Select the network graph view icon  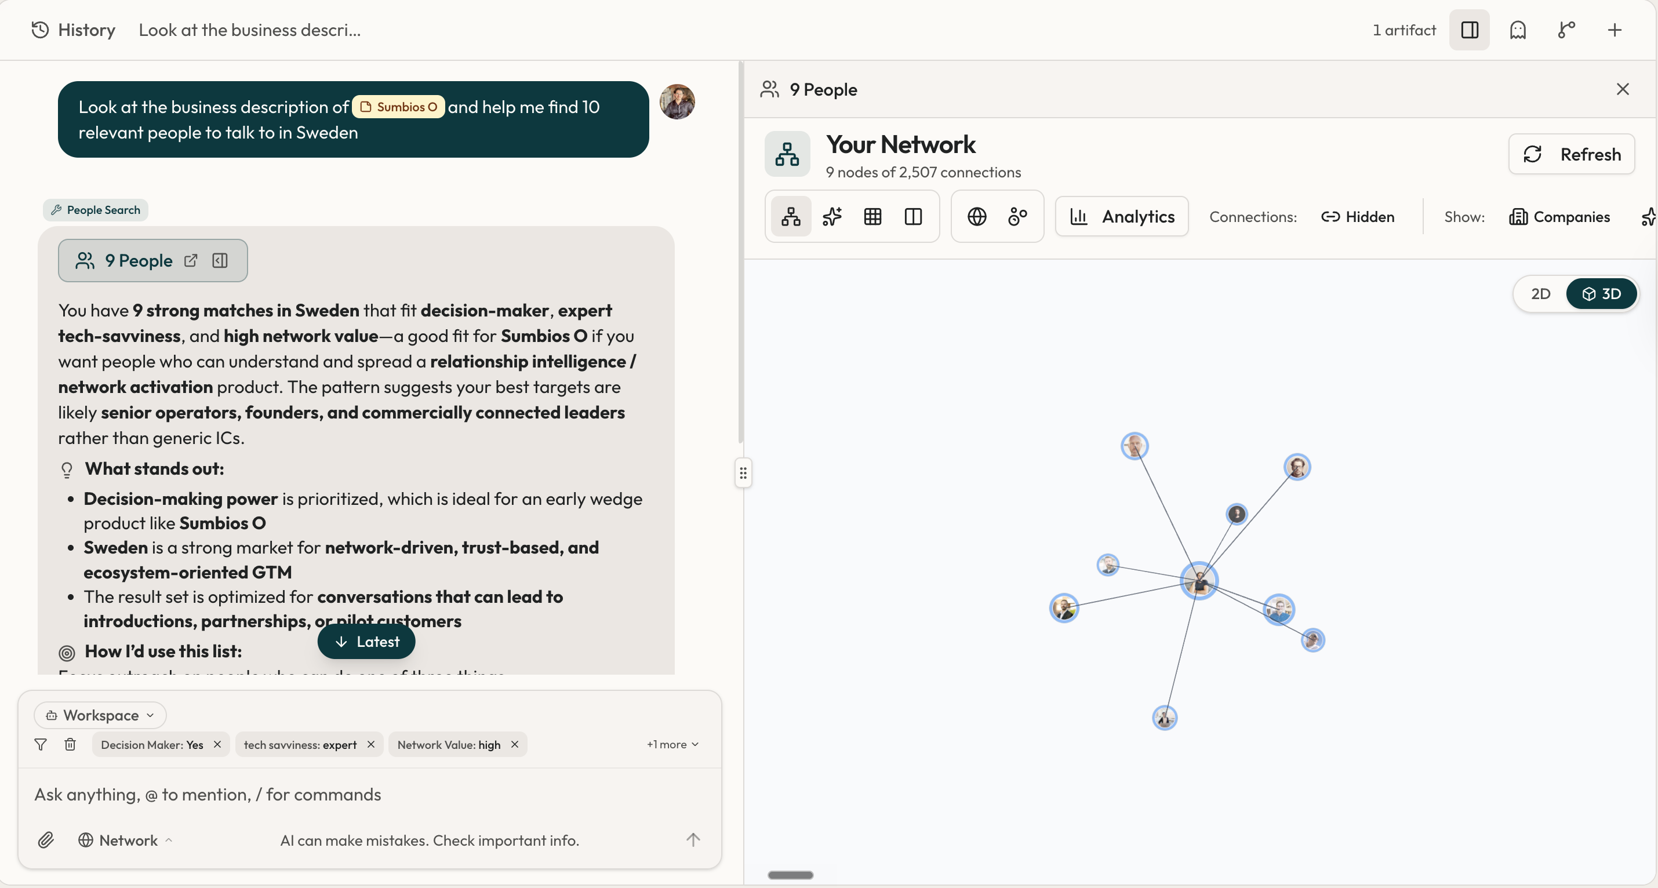click(x=791, y=217)
